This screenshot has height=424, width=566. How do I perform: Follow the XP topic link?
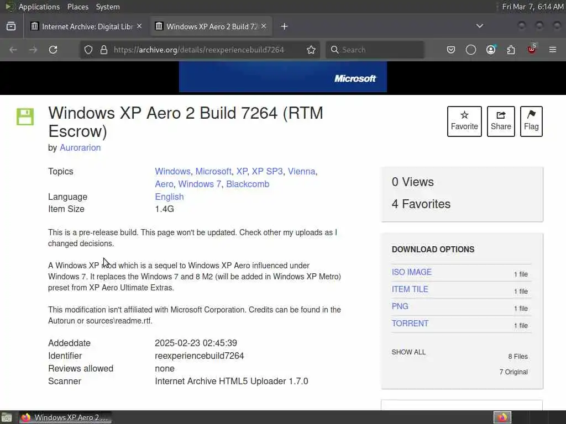(x=242, y=172)
